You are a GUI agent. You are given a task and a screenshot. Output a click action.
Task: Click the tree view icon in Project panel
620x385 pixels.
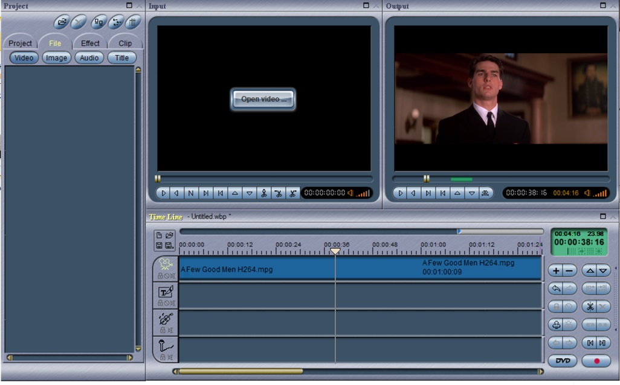click(116, 22)
